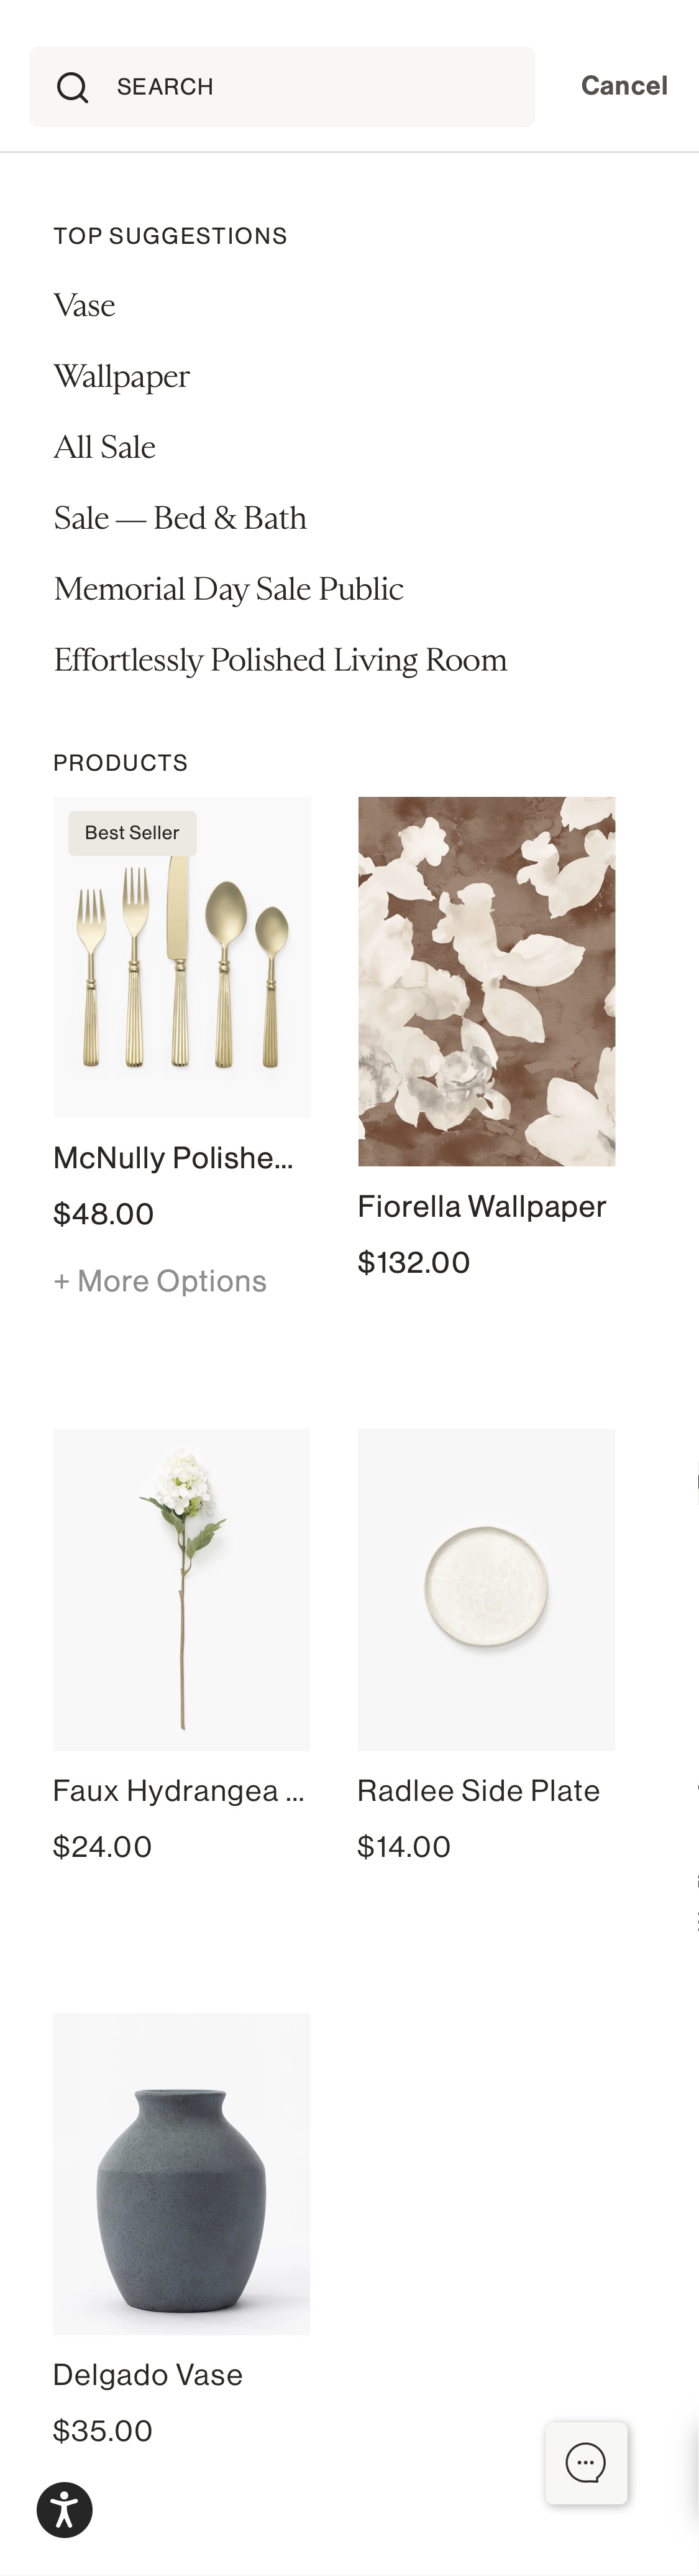The width and height of the screenshot is (699, 2576).
Task: Choose the Wallpaper suggestion
Action: point(122,377)
